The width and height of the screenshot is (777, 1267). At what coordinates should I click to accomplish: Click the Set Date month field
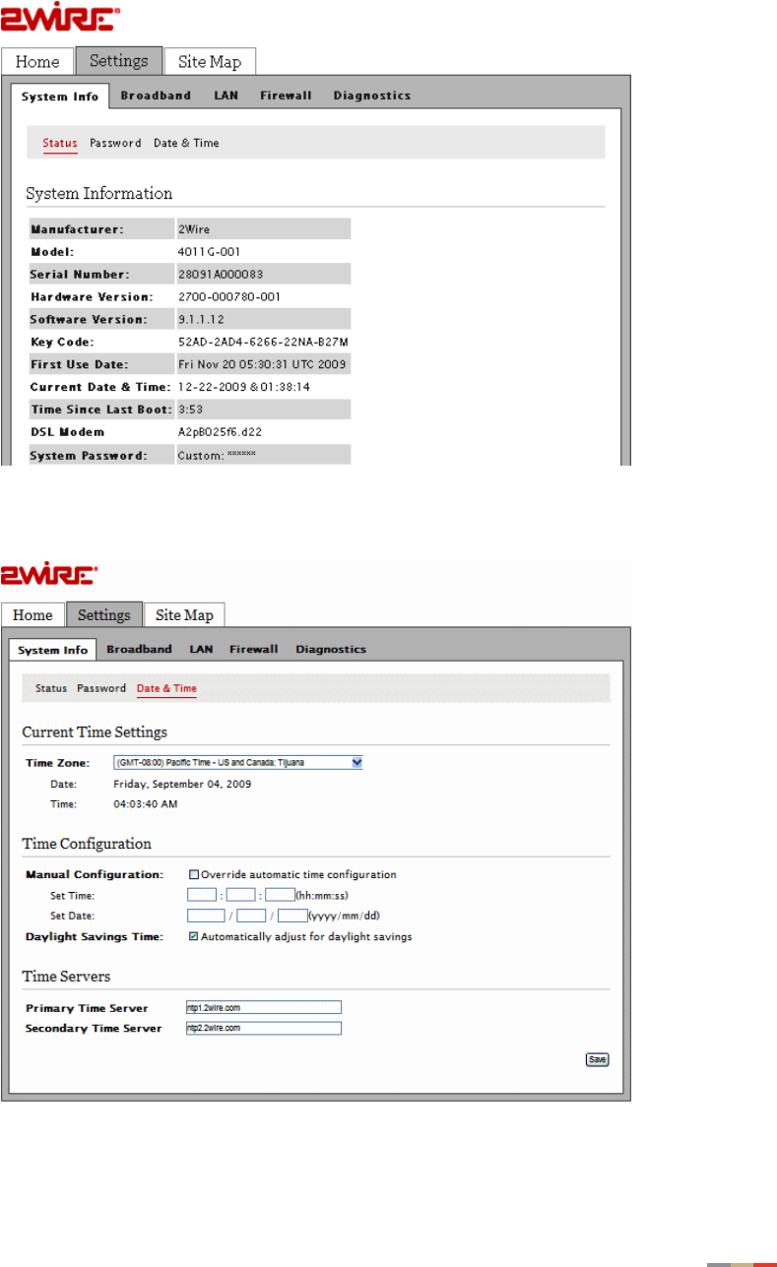click(251, 916)
